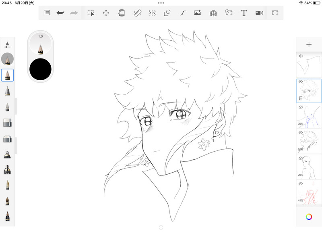Open brush properties slider icon
This screenshot has height=242, width=322.
[7, 45]
